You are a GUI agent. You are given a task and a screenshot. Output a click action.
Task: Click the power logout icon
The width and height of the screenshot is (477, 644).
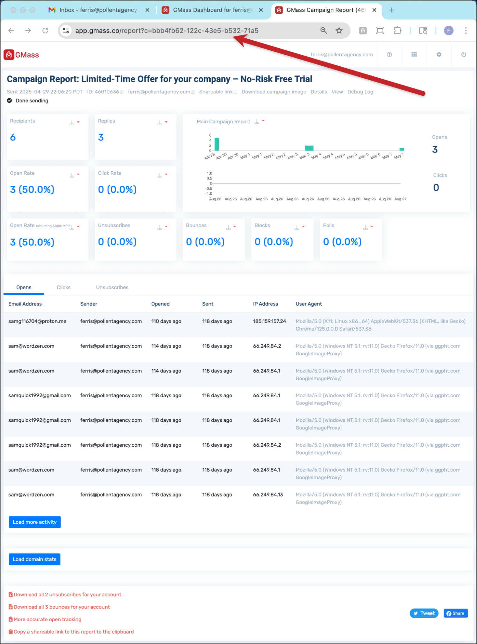tap(463, 54)
